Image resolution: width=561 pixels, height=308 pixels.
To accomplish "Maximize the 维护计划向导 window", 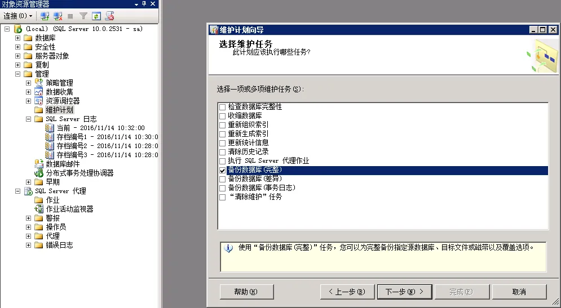I will 543,30.
